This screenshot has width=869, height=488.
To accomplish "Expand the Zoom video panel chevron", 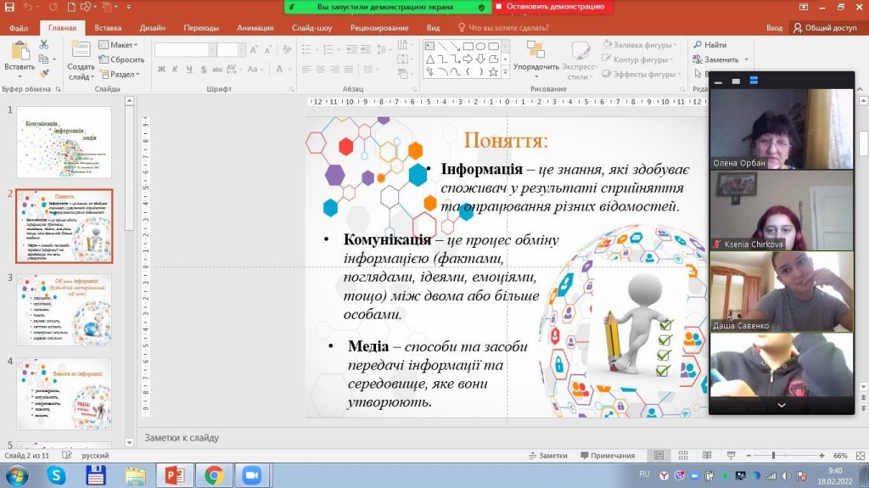I will tap(781, 407).
